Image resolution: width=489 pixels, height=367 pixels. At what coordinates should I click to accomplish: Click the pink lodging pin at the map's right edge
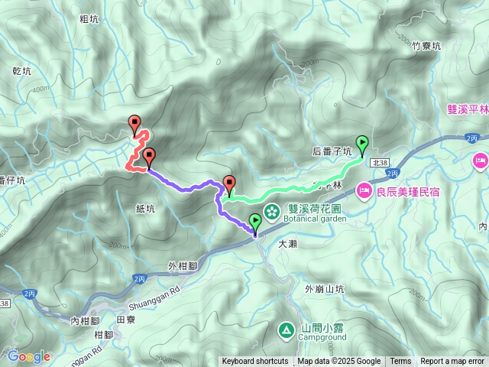[x=481, y=161]
